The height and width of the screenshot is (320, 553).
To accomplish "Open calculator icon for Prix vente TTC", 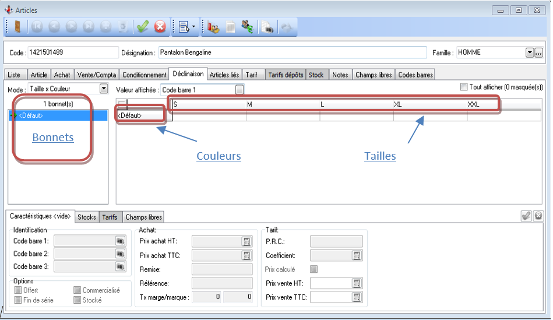I will coord(357,297).
